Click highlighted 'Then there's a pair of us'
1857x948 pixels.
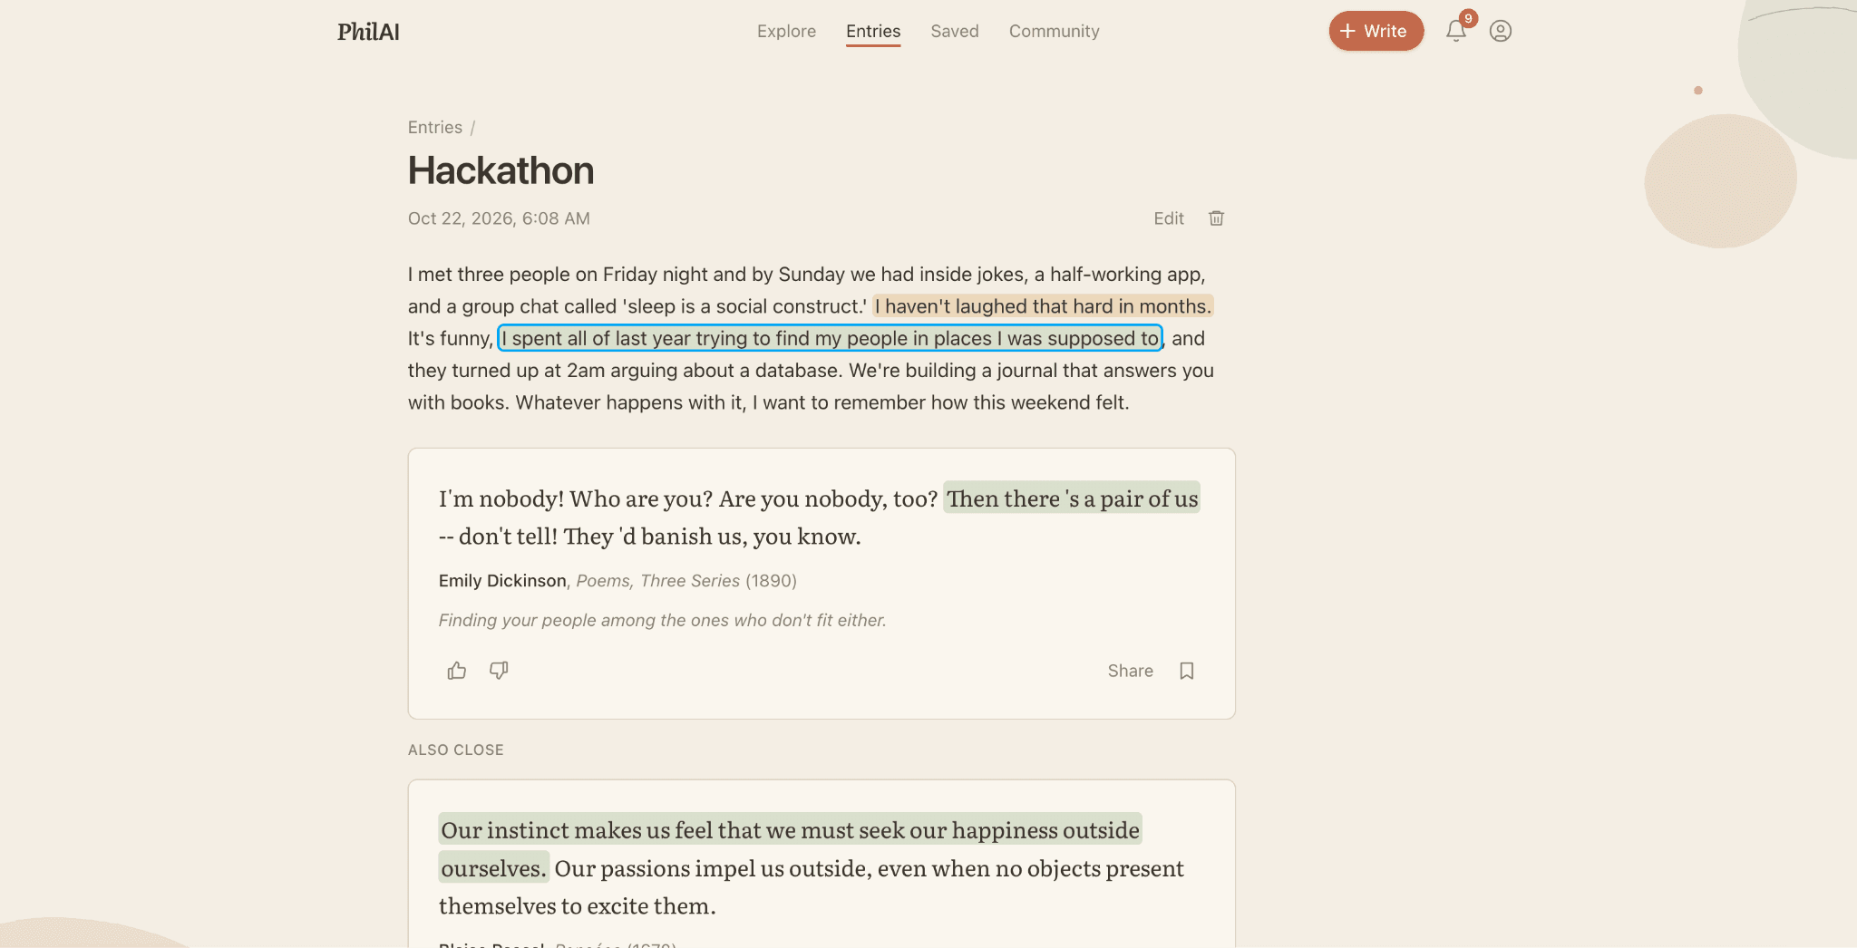[x=1072, y=498]
